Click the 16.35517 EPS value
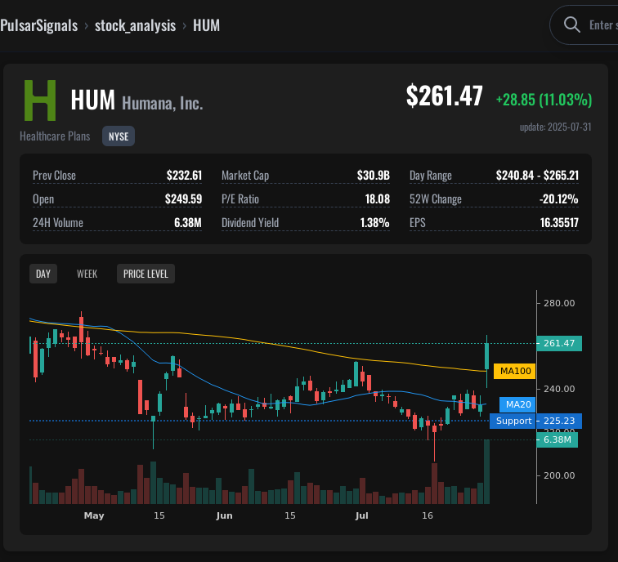This screenshot has width=618, height=562. (x=559, y=222)
